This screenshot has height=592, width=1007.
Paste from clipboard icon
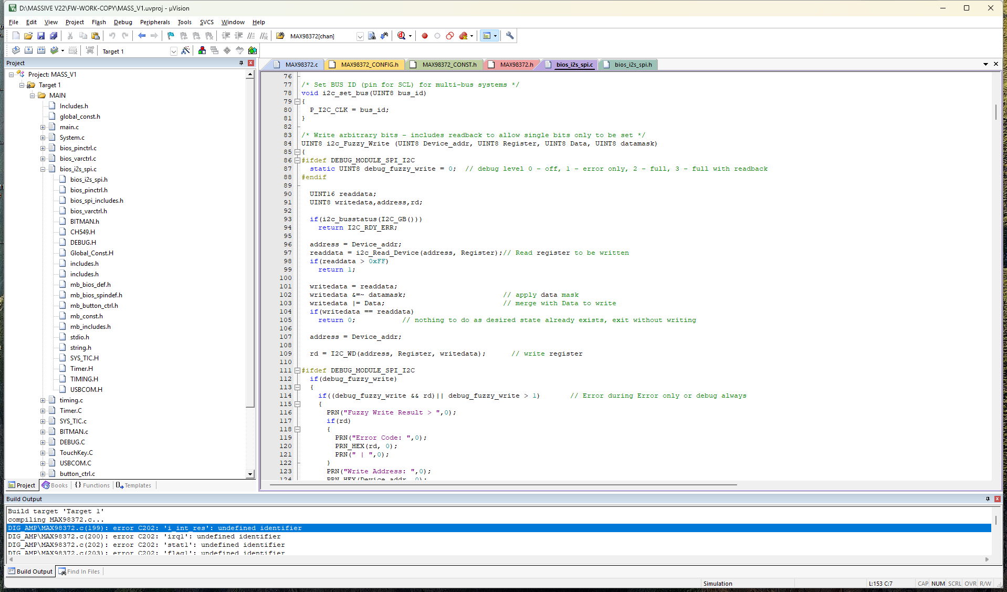96,36
